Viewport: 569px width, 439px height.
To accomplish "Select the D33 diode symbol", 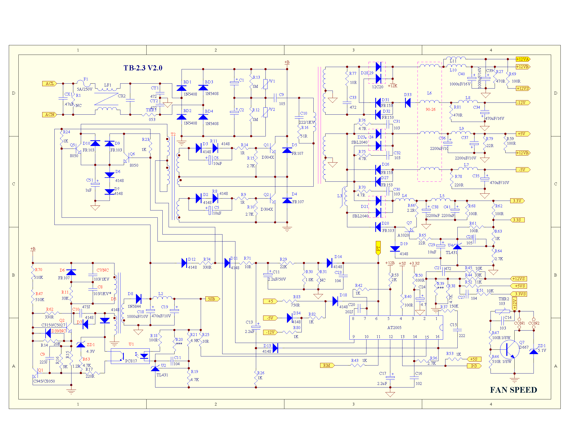I will click(408, 103).
